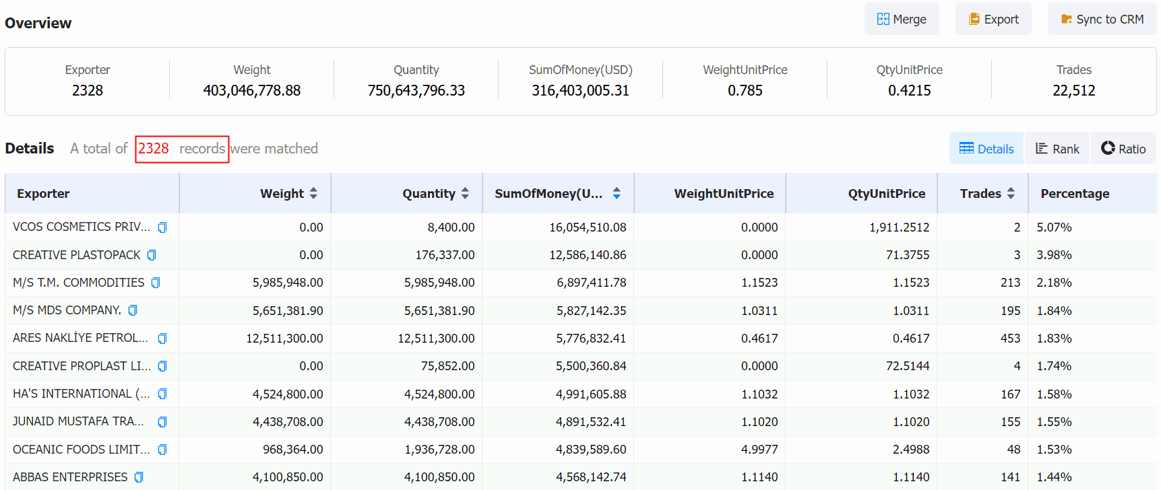Sort by SumOfMoney column arrows
The image size is (1161, 490).
(617, 193)
